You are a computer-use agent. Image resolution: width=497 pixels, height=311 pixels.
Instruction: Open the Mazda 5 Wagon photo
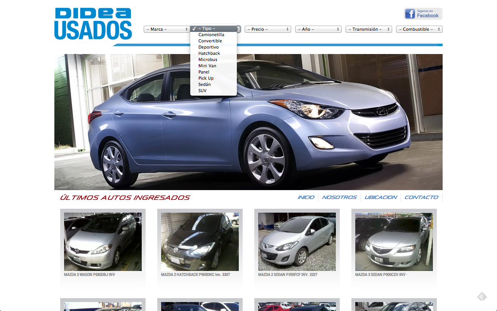pos(103,242)
